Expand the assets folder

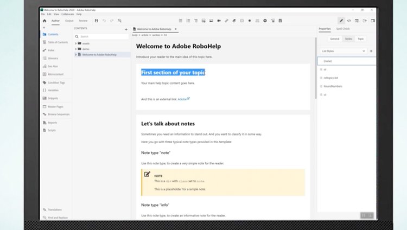pos(76,43)
